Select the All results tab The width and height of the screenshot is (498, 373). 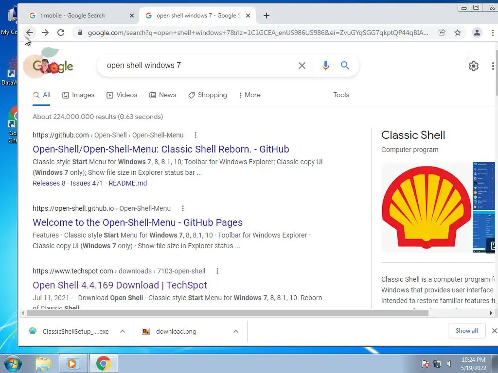[x=42, y=95]
